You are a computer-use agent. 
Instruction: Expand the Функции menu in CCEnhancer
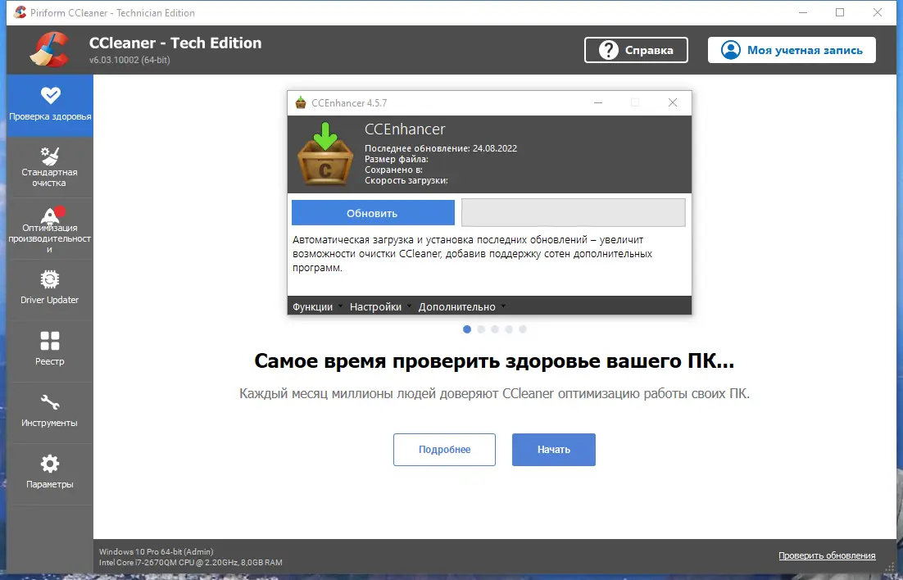(312, 306)
